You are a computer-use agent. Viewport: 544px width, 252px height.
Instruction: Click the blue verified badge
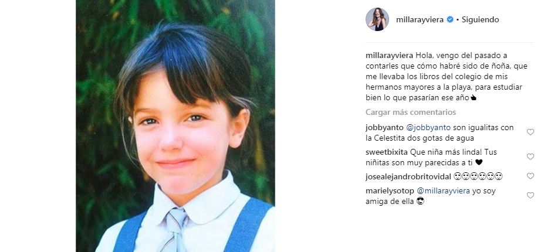[x=450, y=20]
